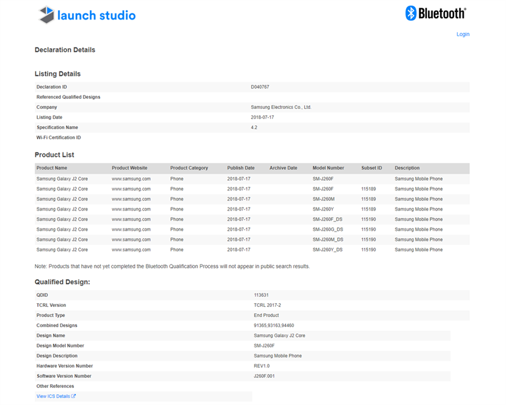Open the Login link

click(x=462, y=34)
